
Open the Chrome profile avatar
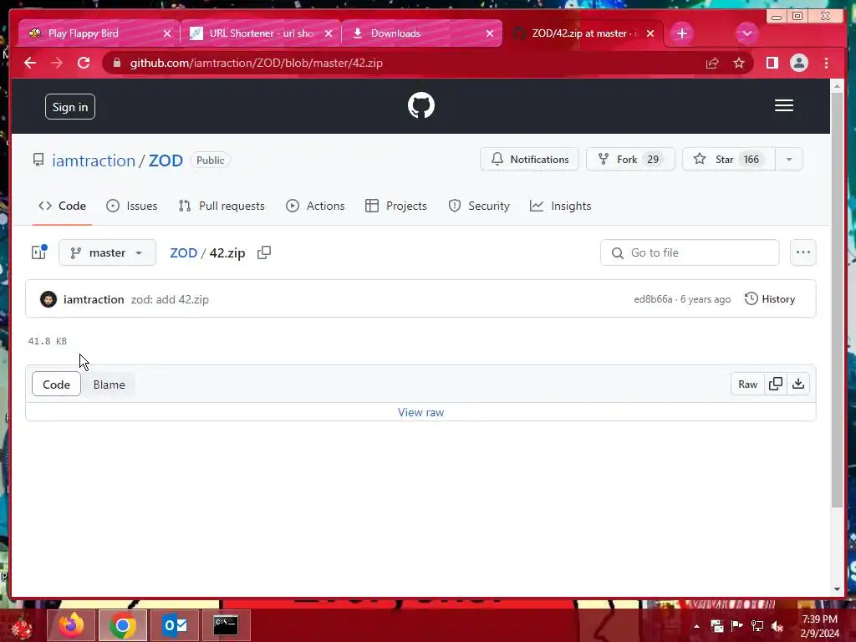click(x=798, y=63)
